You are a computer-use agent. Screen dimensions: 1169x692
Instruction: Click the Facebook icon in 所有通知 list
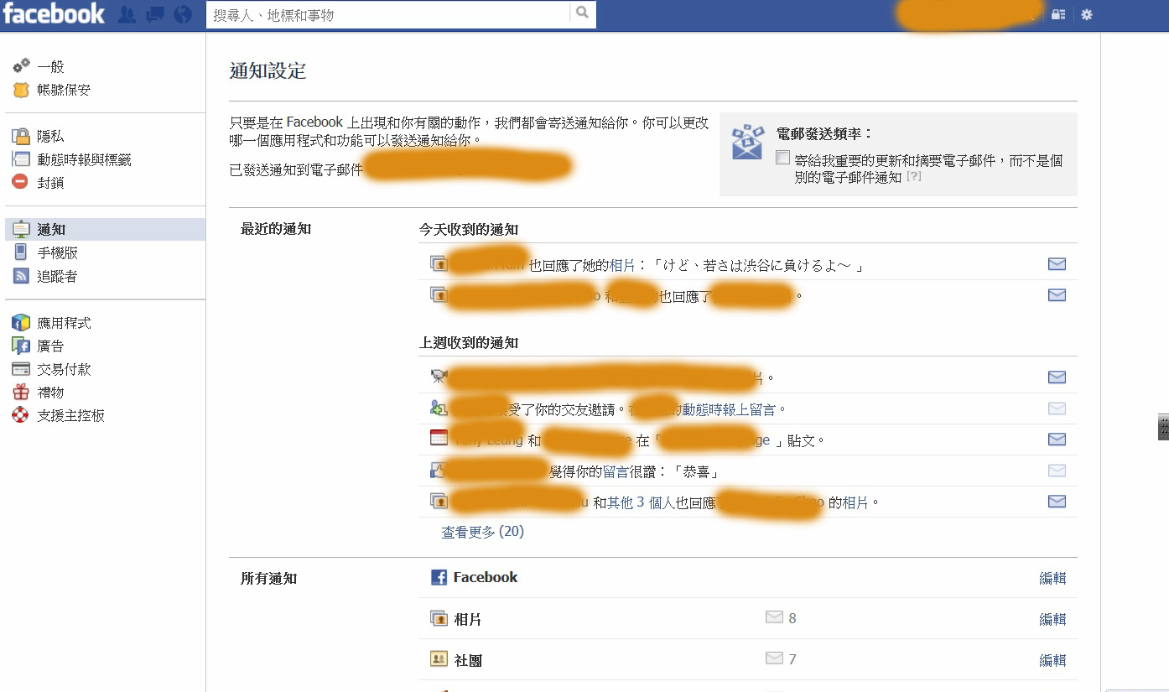439,577
